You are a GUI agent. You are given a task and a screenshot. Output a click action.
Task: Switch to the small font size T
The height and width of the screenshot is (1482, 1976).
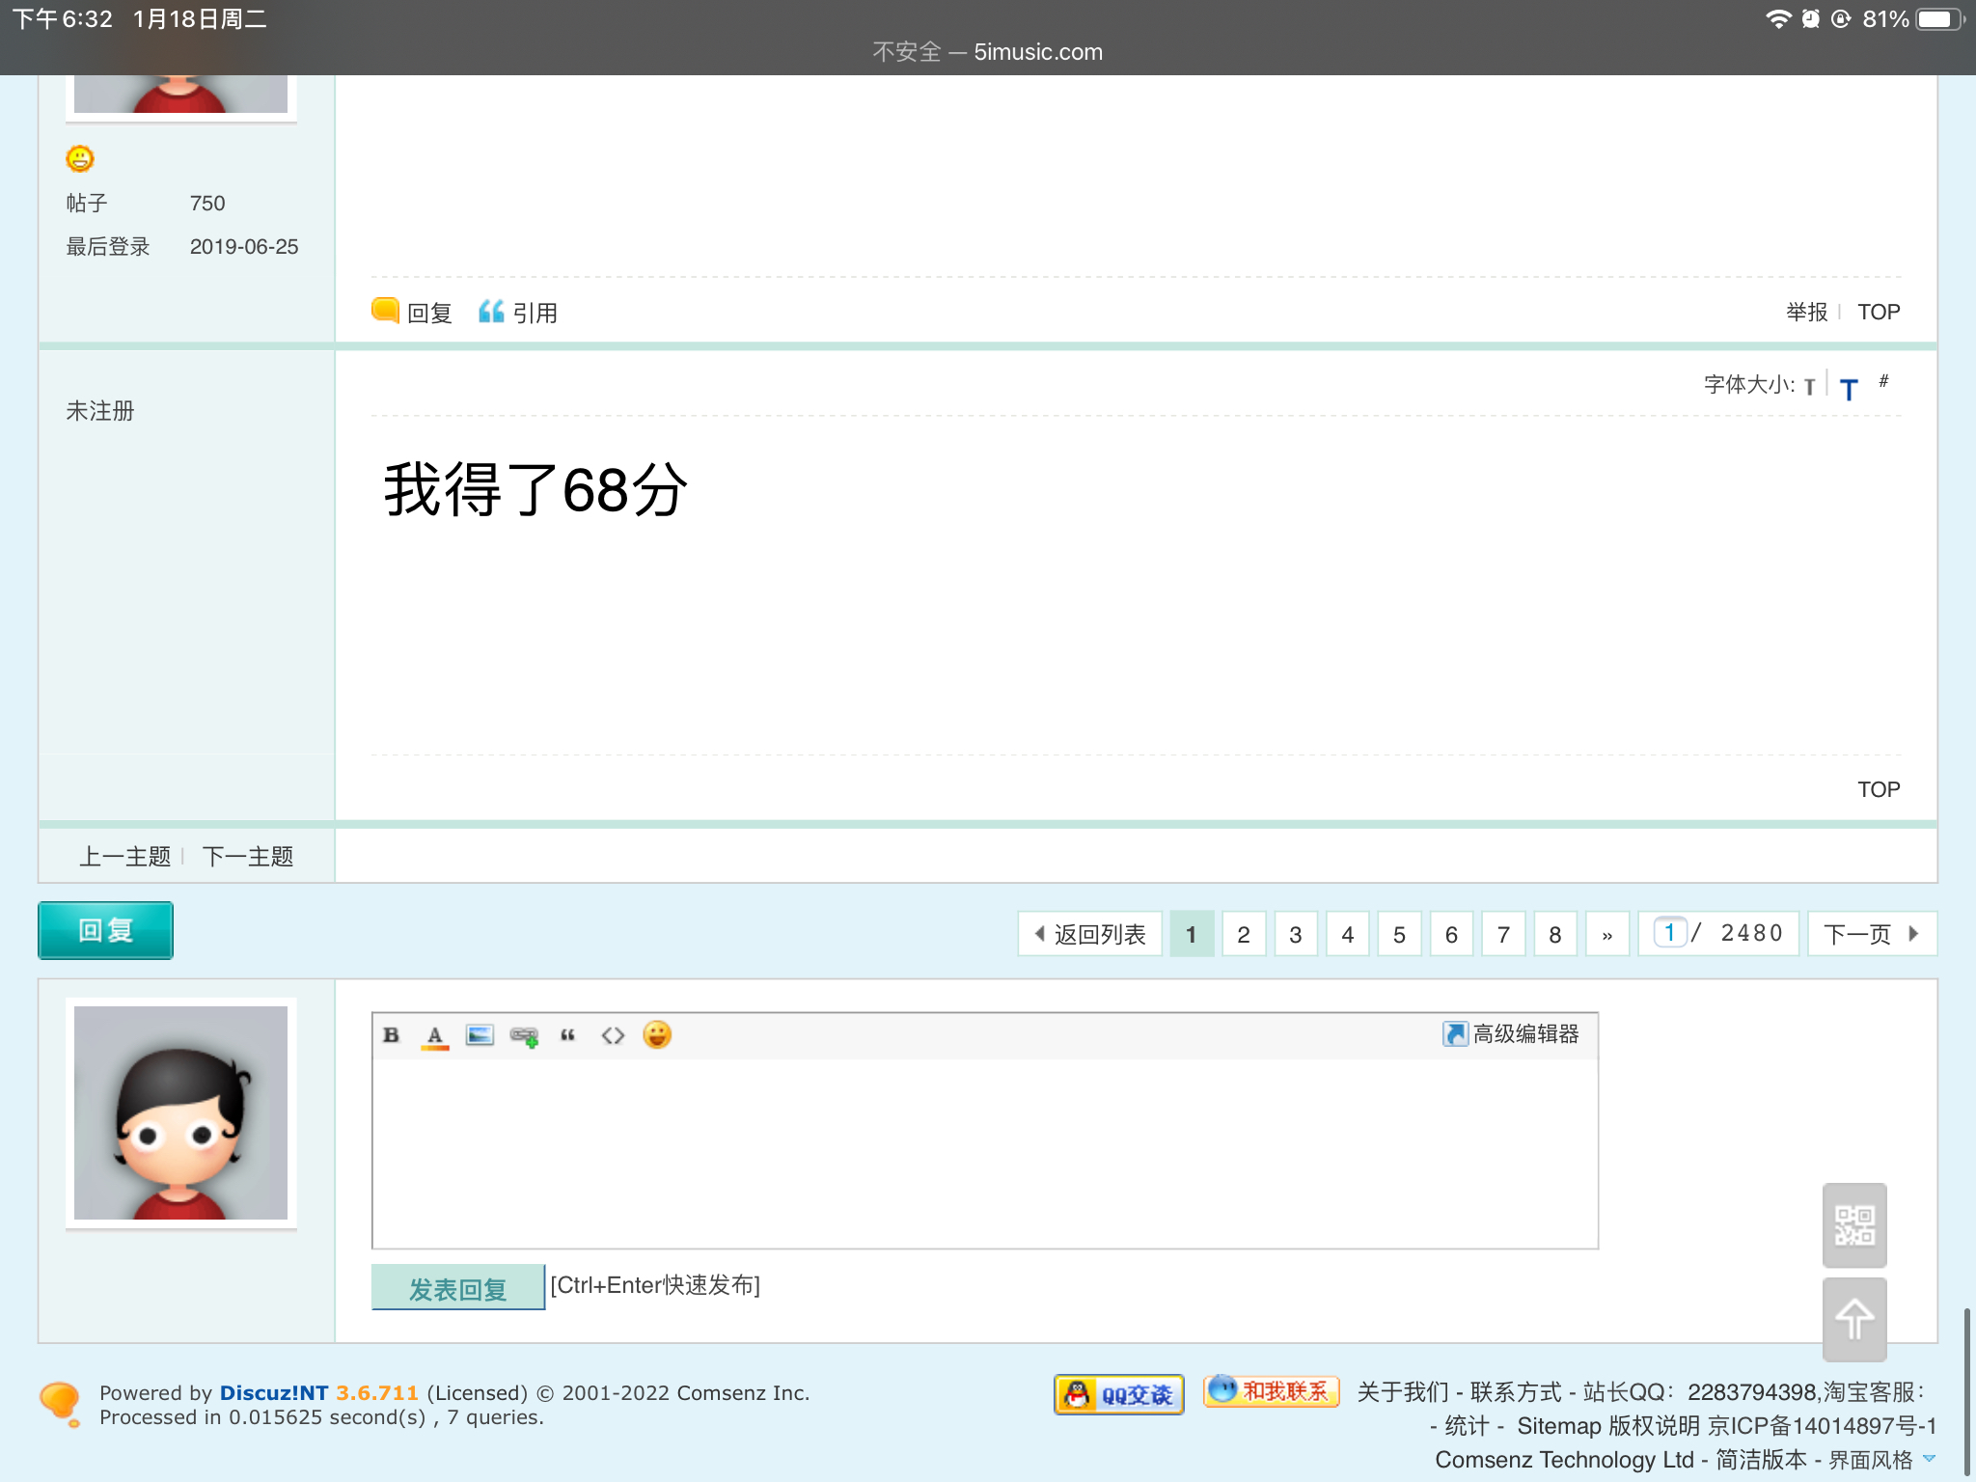pyautogui.click(x=1810, y=387)
